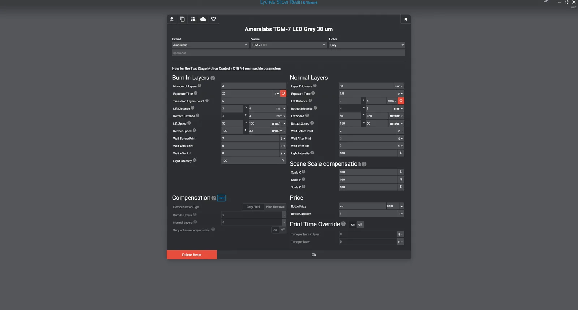Click Burn In Light Intensity field
Image resolution: width=578 pixels, height=310 pixels.
coord(251,161)
